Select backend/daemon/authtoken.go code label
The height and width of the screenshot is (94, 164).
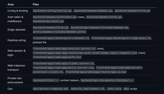55,17
